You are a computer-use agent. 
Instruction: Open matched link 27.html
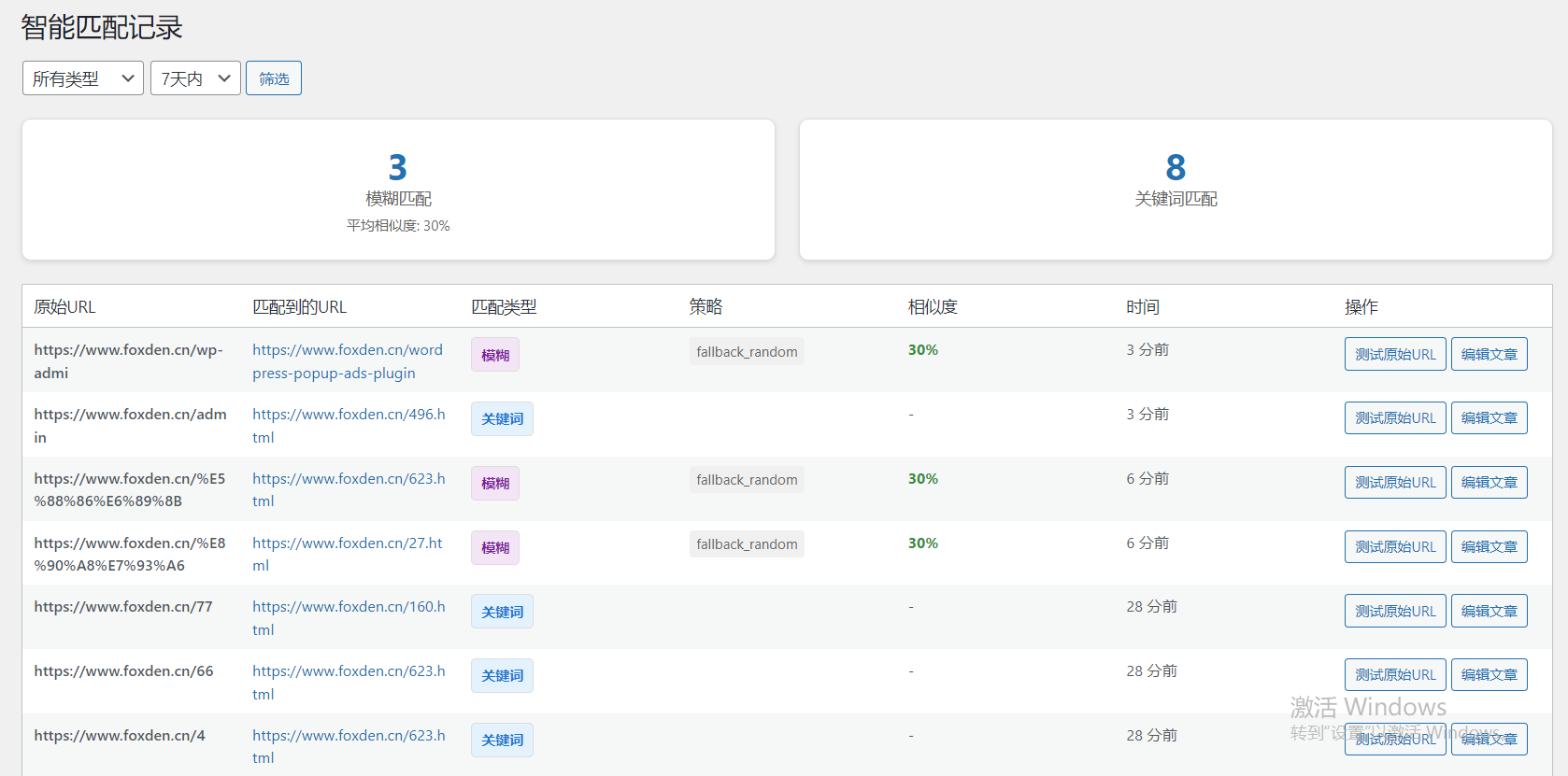(348, 554)
